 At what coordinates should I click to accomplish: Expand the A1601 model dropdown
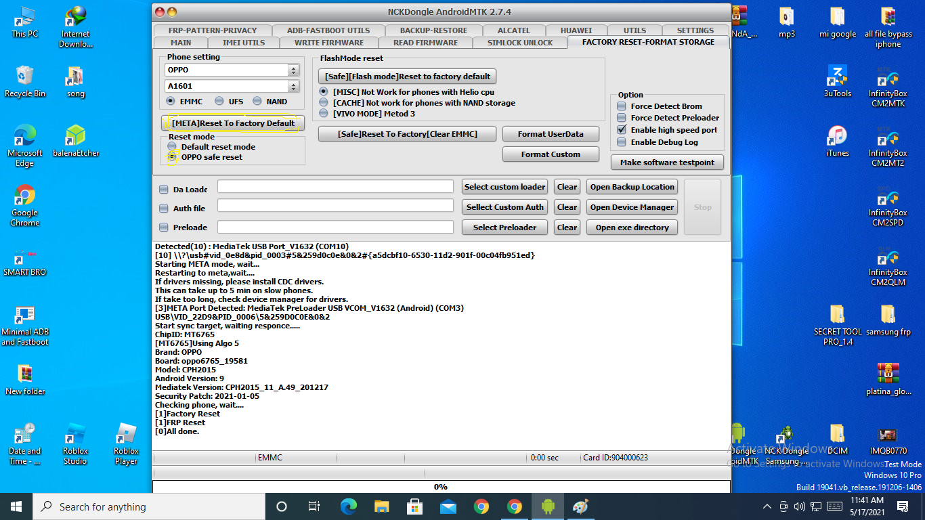293,86
